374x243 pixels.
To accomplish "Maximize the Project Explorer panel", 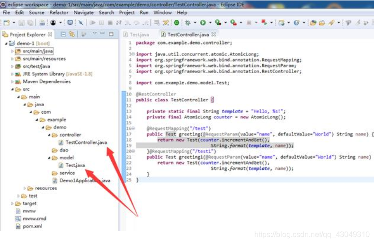I will tap(111, 34).
